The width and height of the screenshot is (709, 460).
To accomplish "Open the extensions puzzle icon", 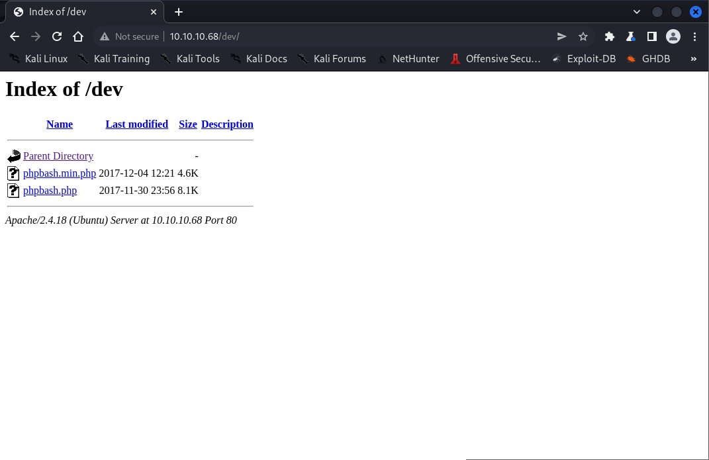I will point(610,36).
